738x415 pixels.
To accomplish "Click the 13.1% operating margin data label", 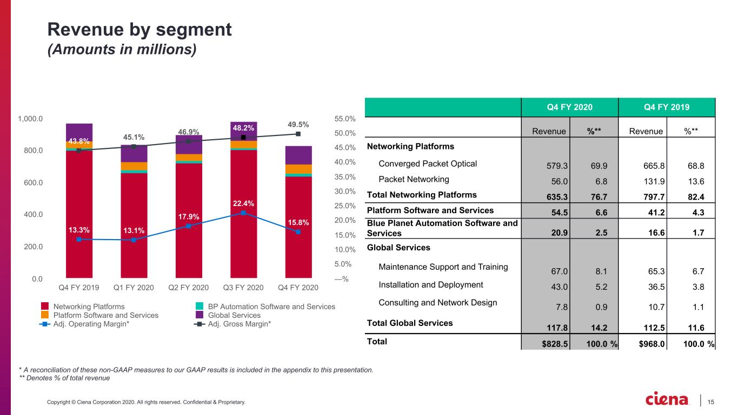I will pos(134,230).
